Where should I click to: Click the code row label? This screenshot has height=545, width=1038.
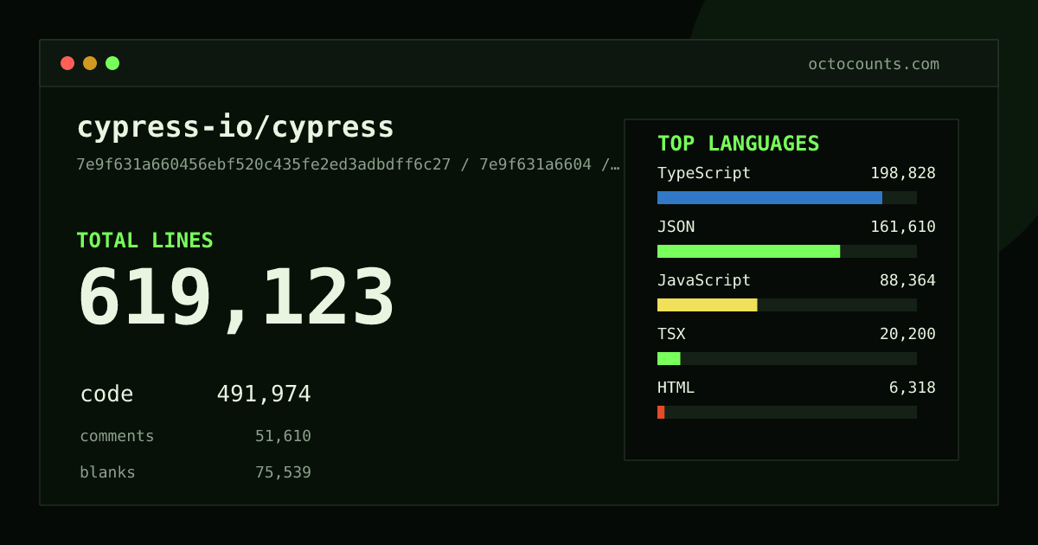tap(106, 394)
